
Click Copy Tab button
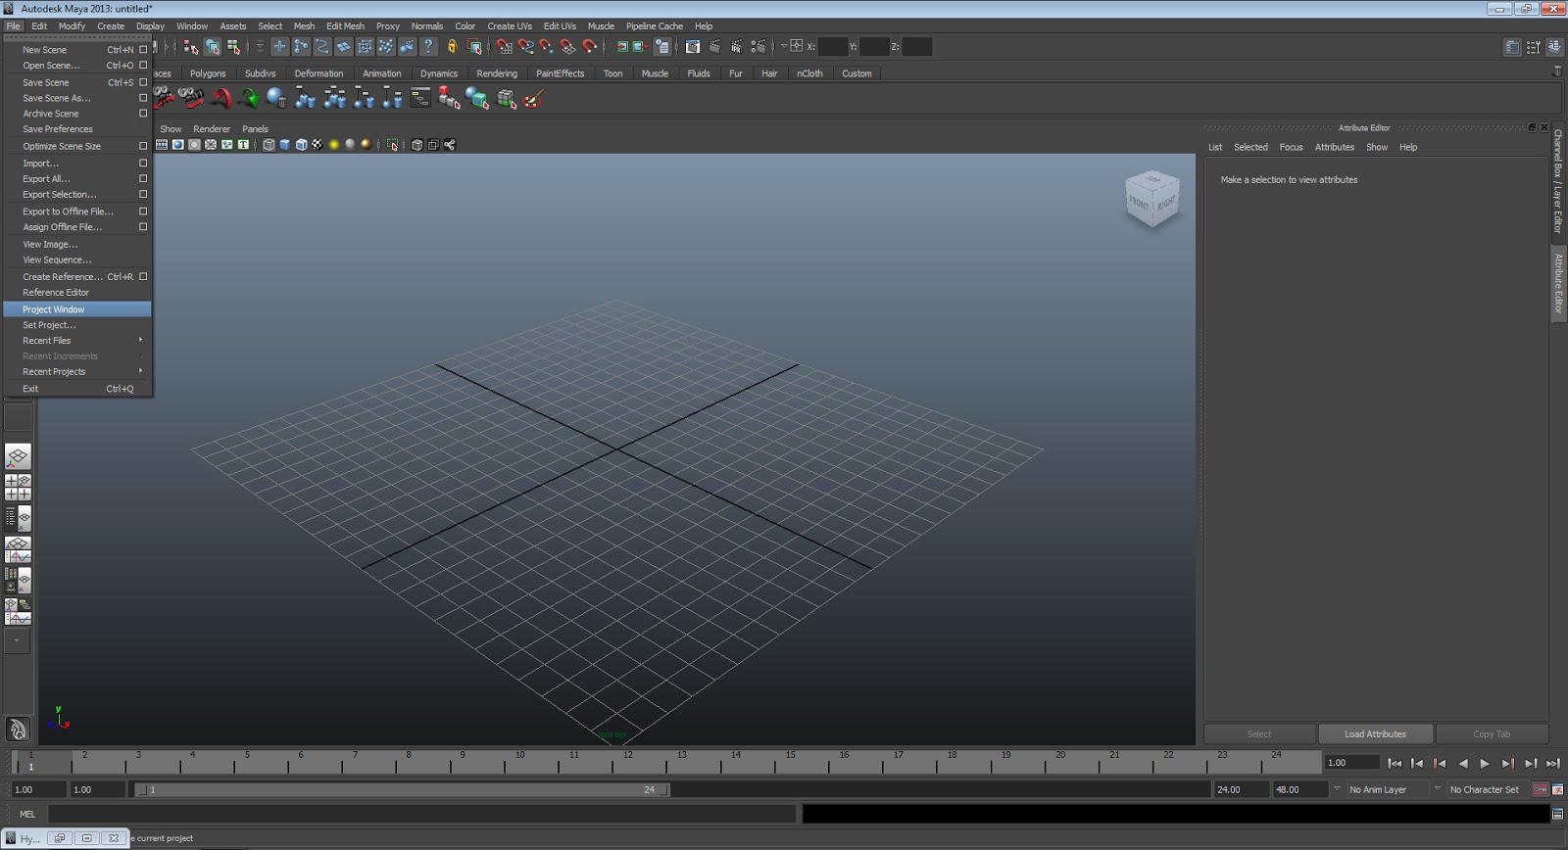(x=1492, y=734)
